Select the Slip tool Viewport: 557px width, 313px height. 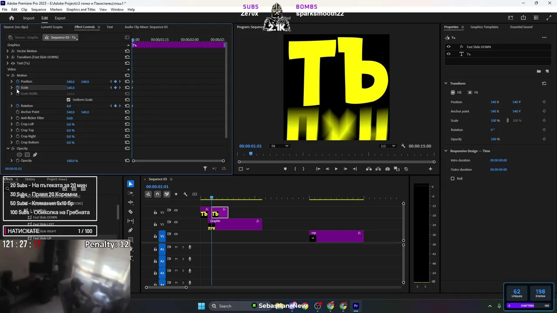coord(131,221)
